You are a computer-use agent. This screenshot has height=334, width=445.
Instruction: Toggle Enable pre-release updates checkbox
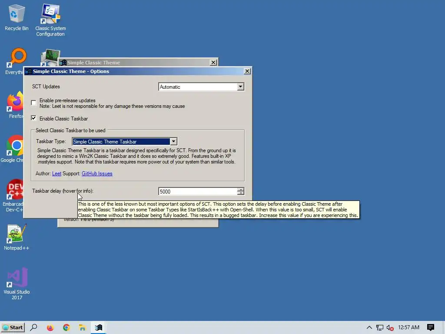click(x=34, y=103)
